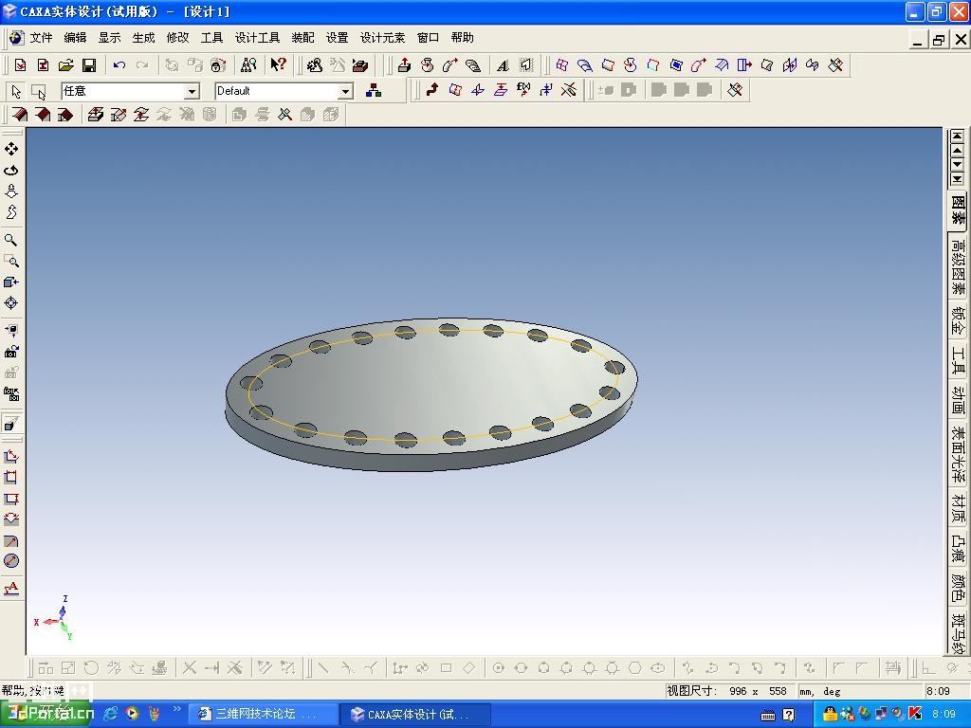Click the QQ penguin tray icon
The height and width of the screenshot is (728, 971).
click(831, 714)
